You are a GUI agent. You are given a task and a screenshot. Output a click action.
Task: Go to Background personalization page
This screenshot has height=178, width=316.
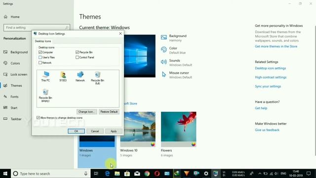click(x=16, y=52)
